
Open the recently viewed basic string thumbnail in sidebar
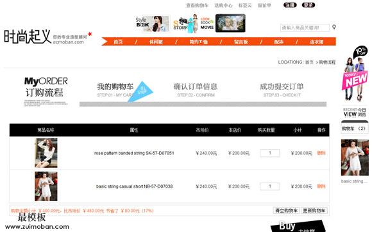[x=355, y=157]
